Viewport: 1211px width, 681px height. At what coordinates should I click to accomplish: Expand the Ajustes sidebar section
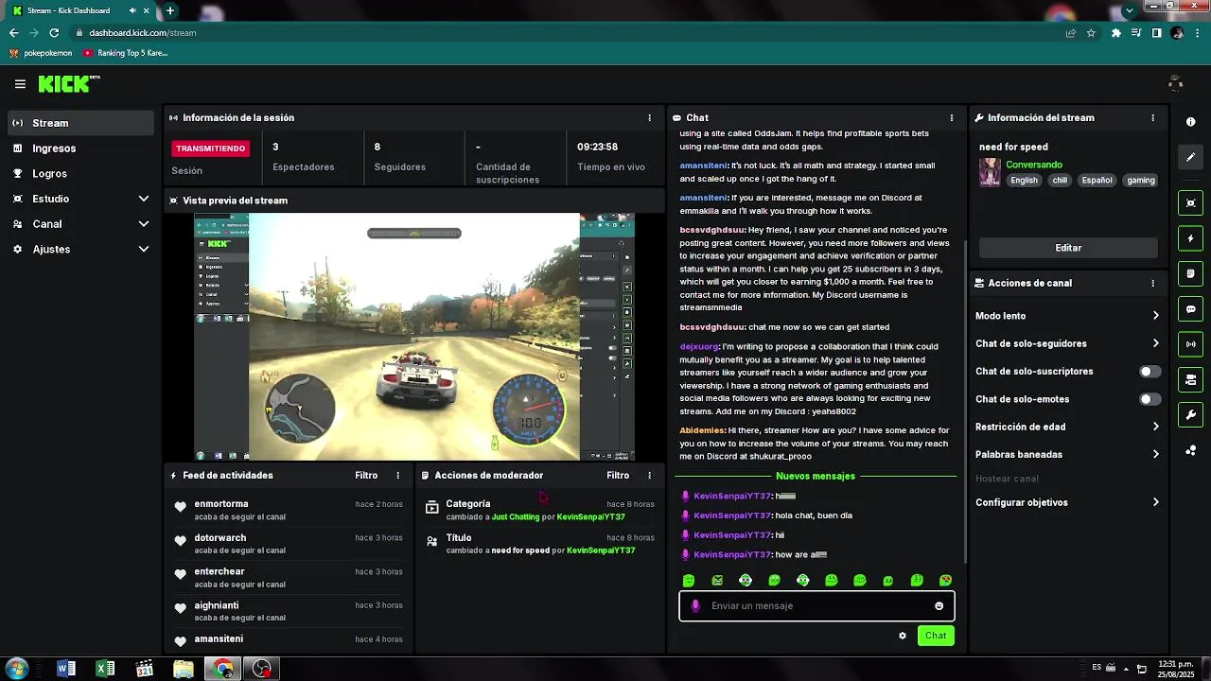pyautogui.click(x=144, y=250)
